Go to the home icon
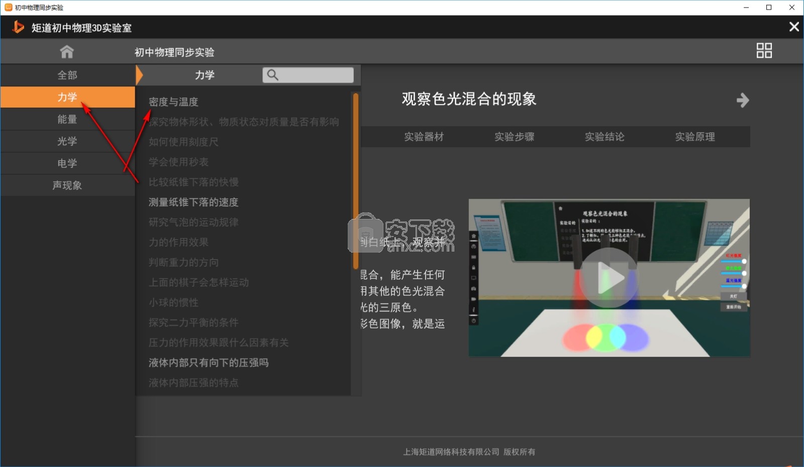The width and height of the screenshot is (804, 467). pos(67,51)
